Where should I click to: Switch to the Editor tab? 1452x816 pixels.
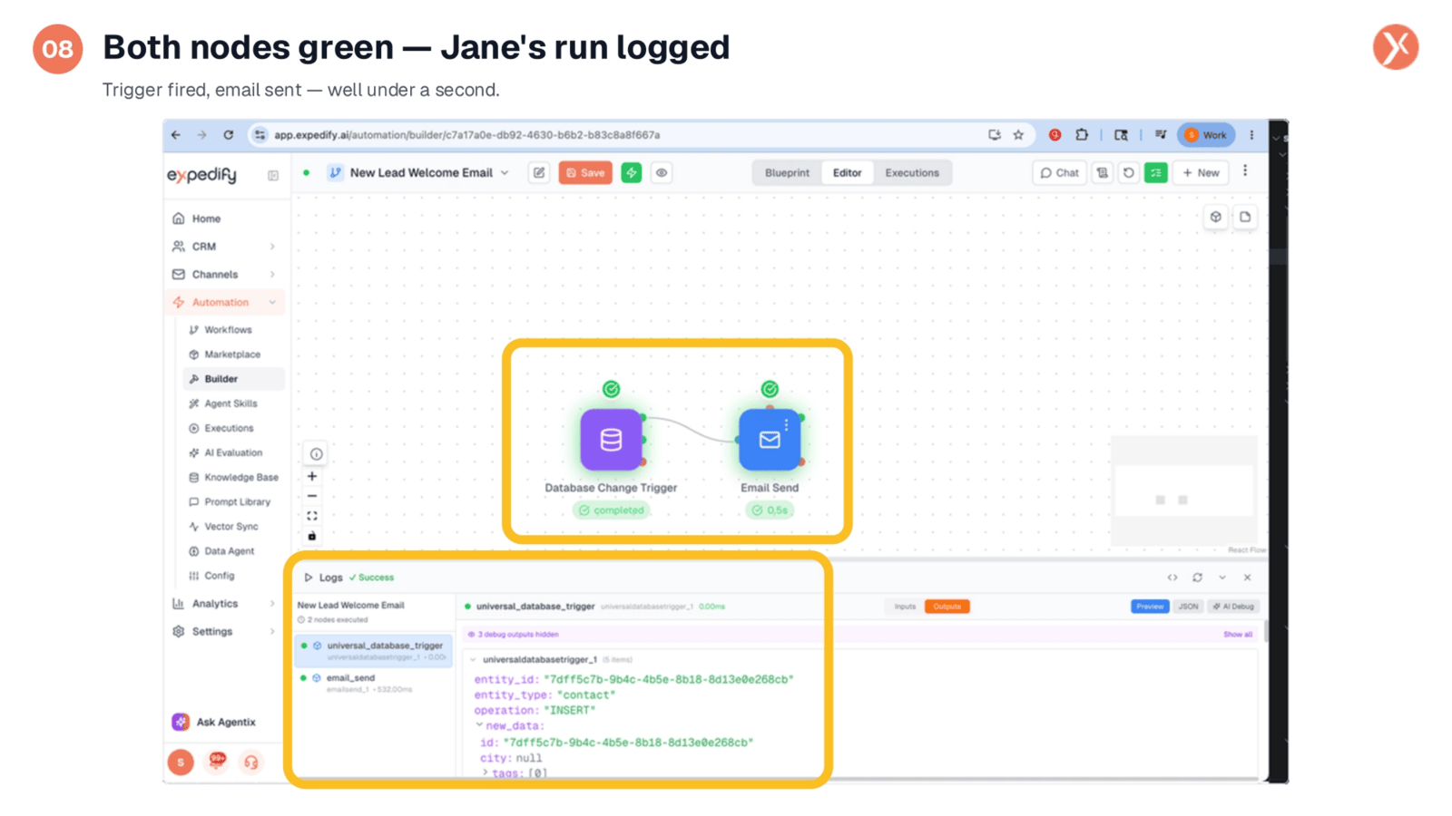pos(847,173)
